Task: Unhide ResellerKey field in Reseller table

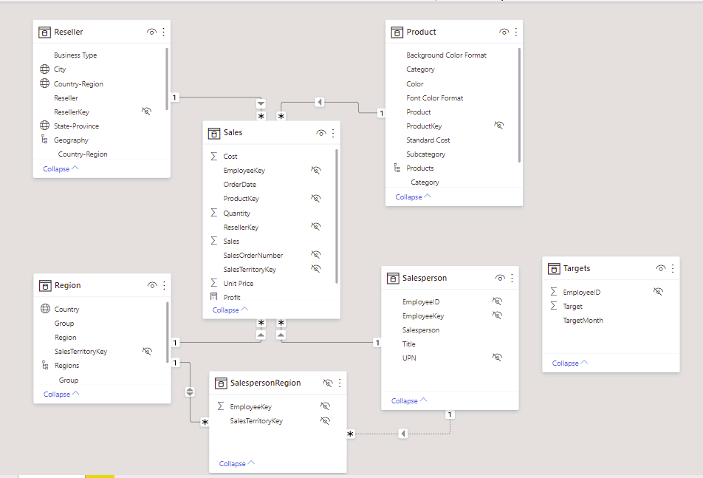Action: click(x=147, y=112)
